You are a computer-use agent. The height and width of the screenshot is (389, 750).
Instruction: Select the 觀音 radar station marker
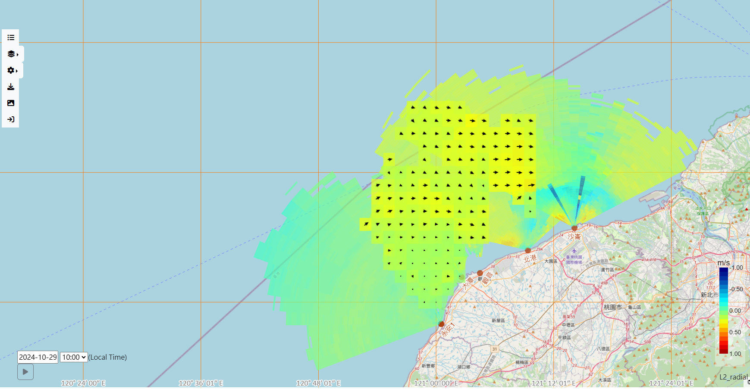(x=480, y=273)
